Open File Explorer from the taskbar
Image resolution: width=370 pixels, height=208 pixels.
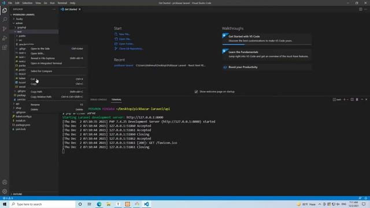pos(109,204)
